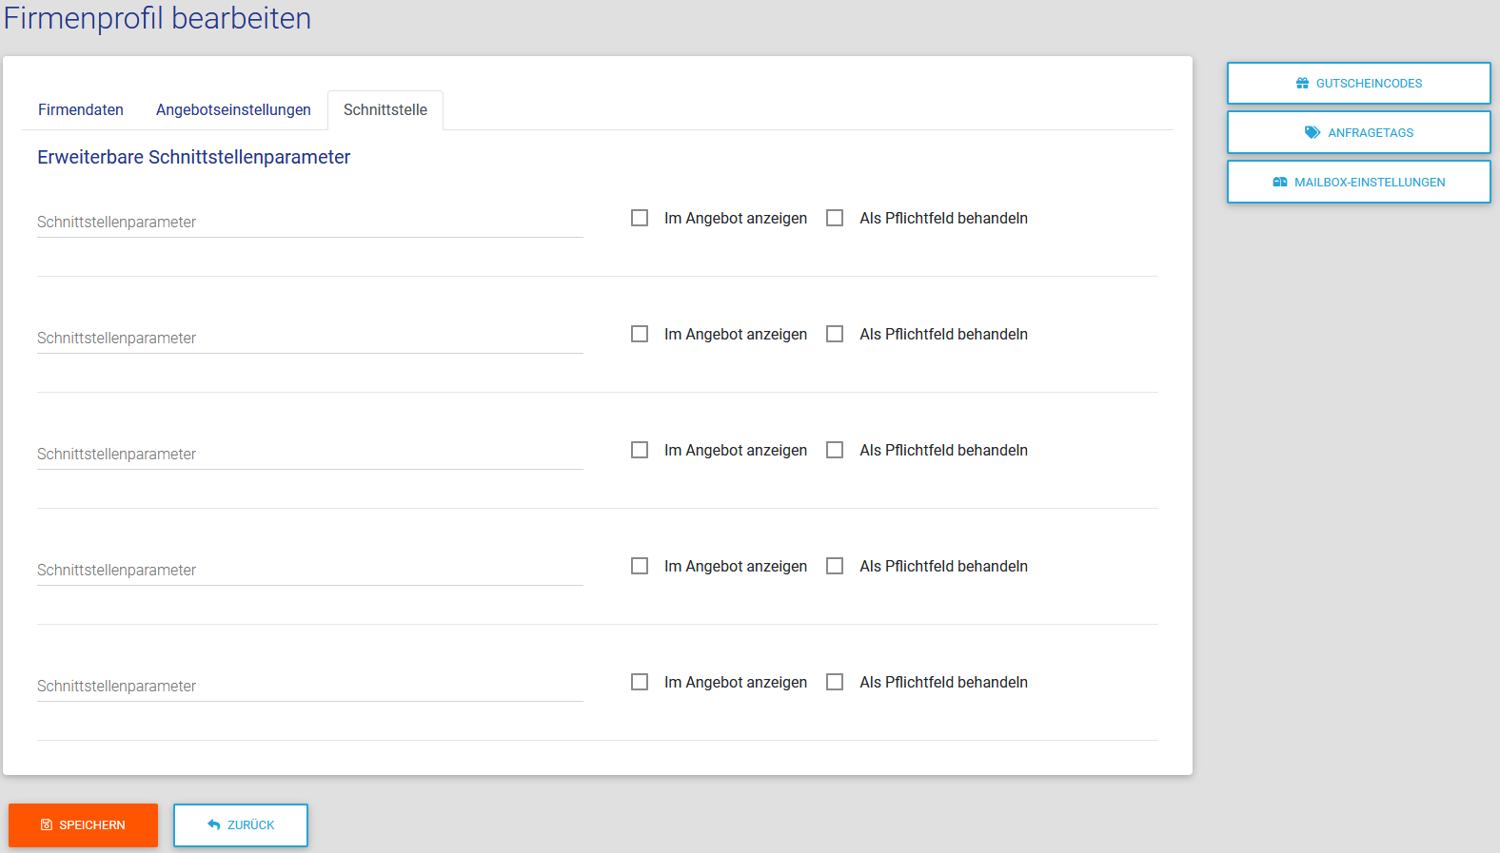This screenshot has height=853, width=1500.
Task: Check 'Im Angebot anzeigen' in fifth row
Action: point(640,682)
